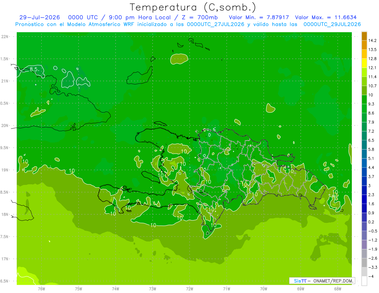
Task: Click the "Temperatura (C,somb.)" chart title
Action: [192, 7]
